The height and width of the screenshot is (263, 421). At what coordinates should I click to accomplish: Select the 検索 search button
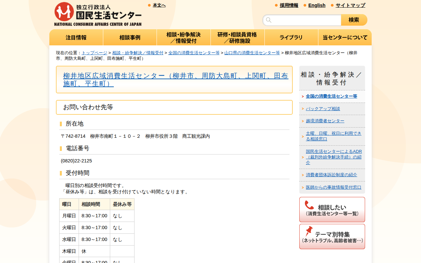(x=354, y=20)
